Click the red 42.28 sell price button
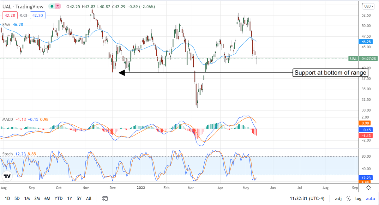This screenshot has width=379, height=205. 8,15
